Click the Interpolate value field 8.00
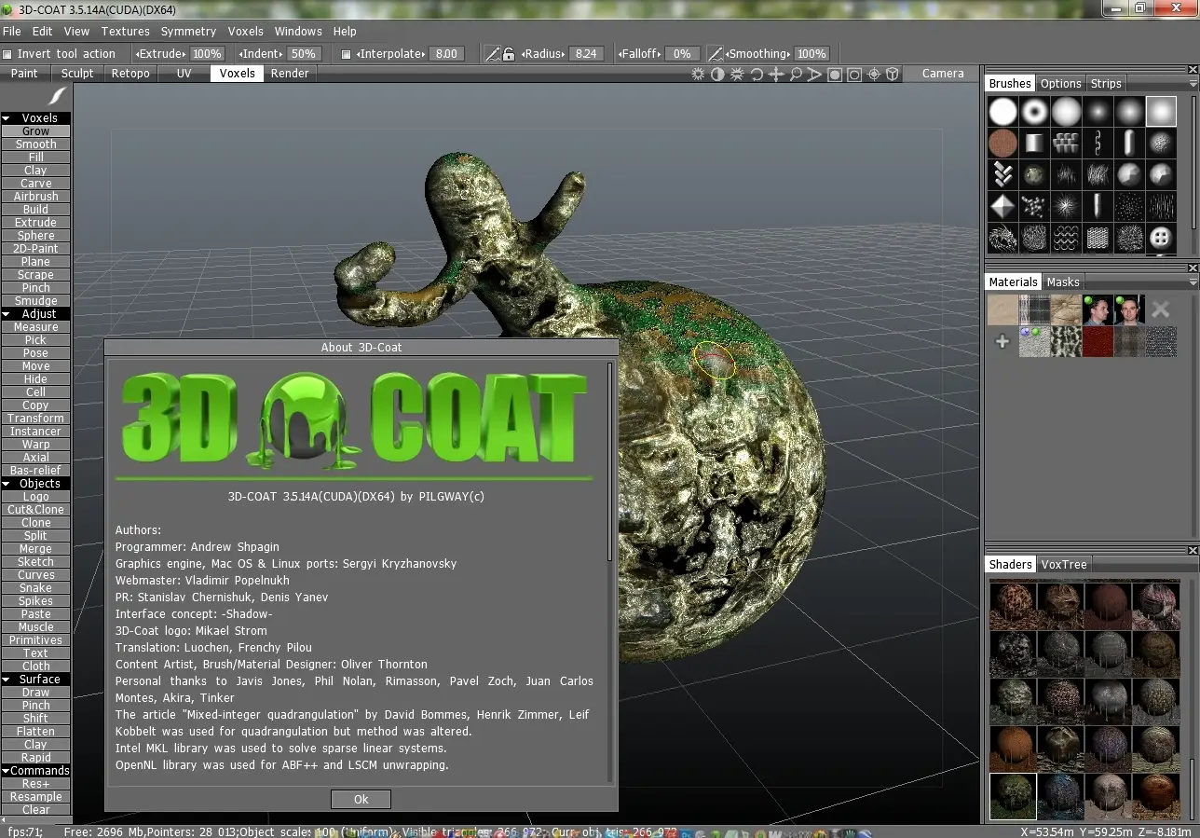 click(x=446, y=54)
